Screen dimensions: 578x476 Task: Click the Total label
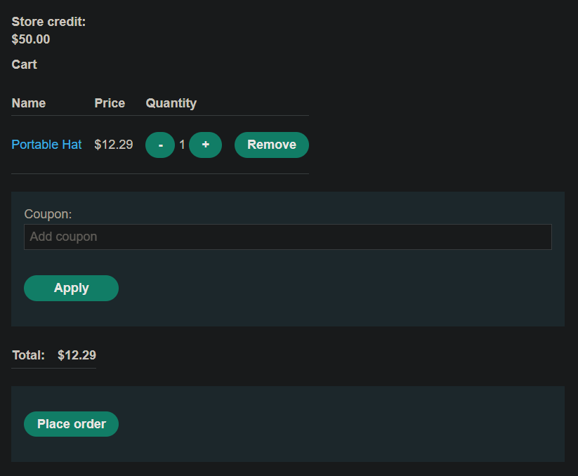(x=28, y=355)
